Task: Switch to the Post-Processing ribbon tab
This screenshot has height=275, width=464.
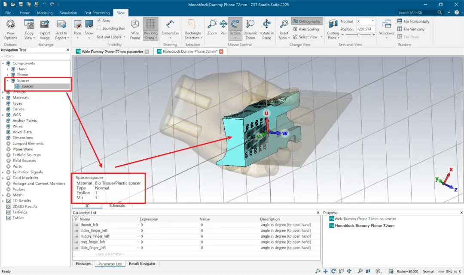Action: (x=97, y=13)
